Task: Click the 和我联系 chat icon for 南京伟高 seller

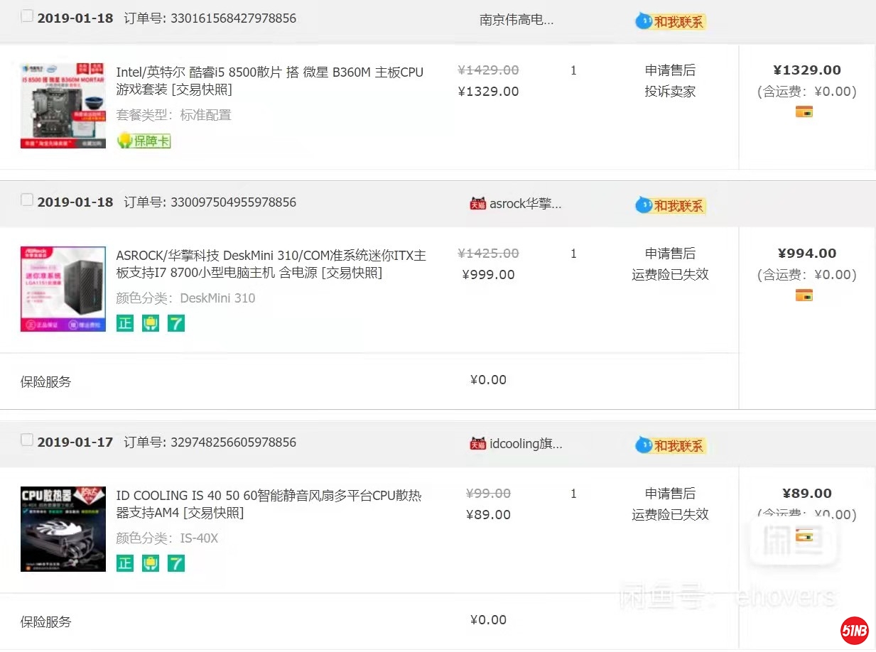Action: [670, 22]
